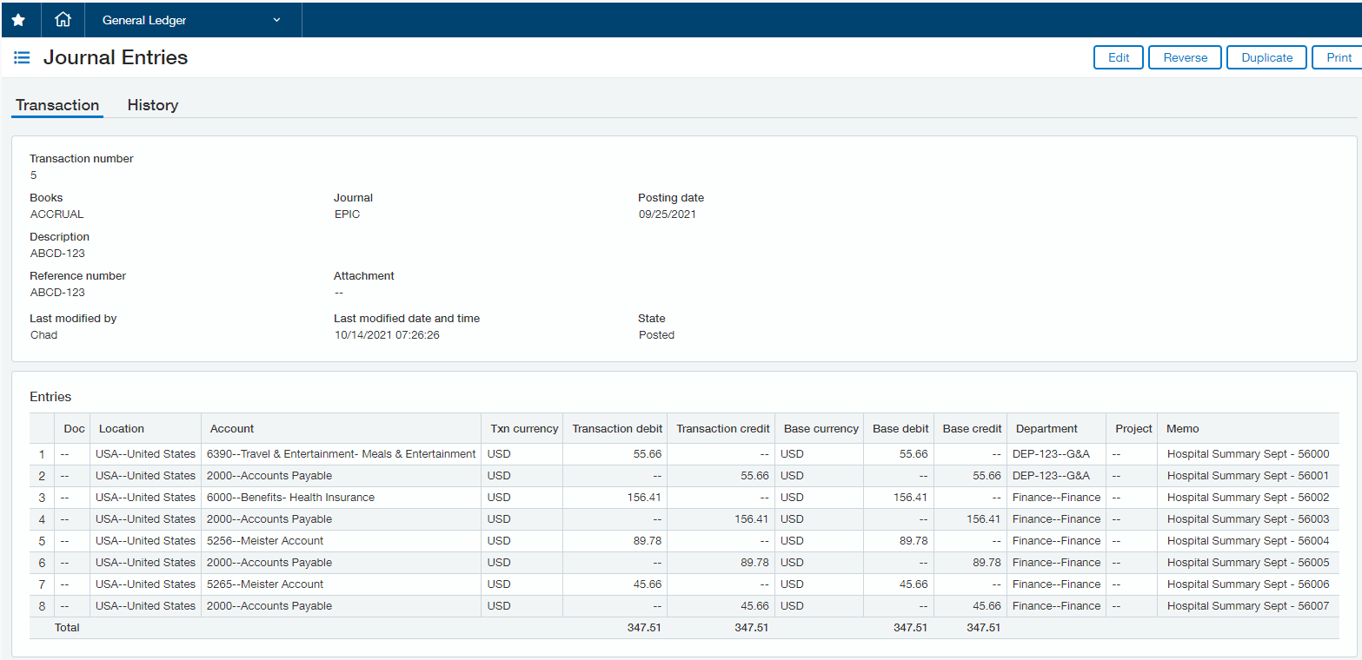Click the 6000--Benefits- Health Insurance account cell

pos(290,498)
